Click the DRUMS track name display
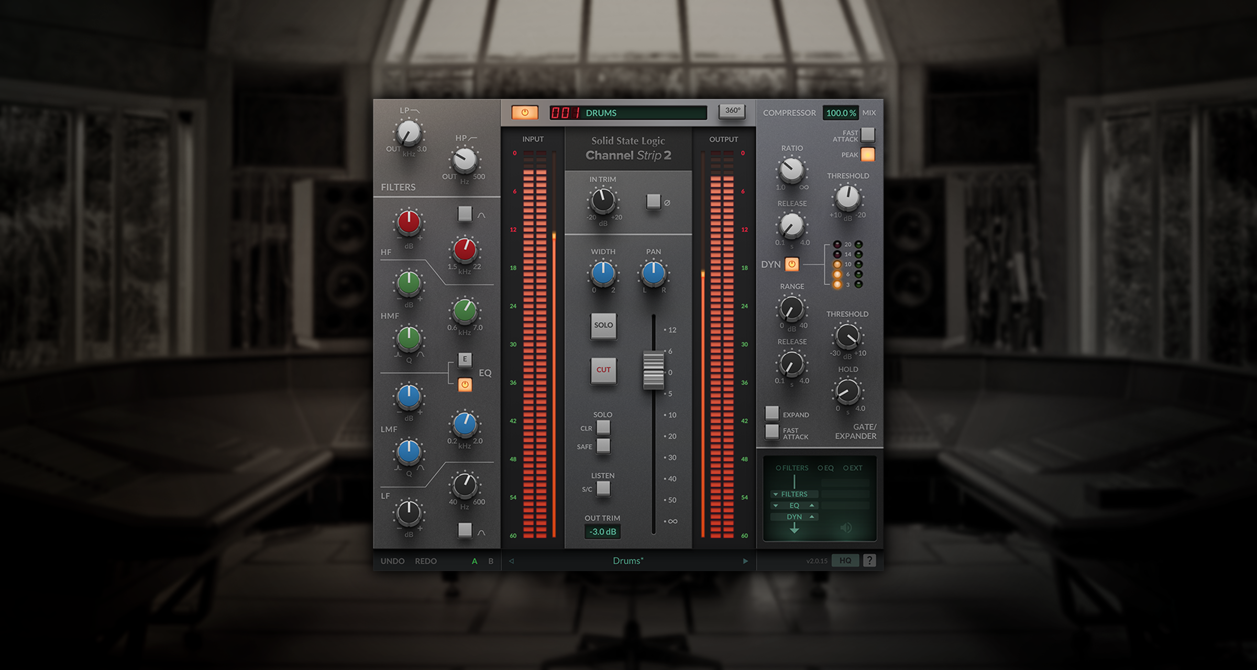This screenshot has width=1257, height=670. click(x=644, y=113)
